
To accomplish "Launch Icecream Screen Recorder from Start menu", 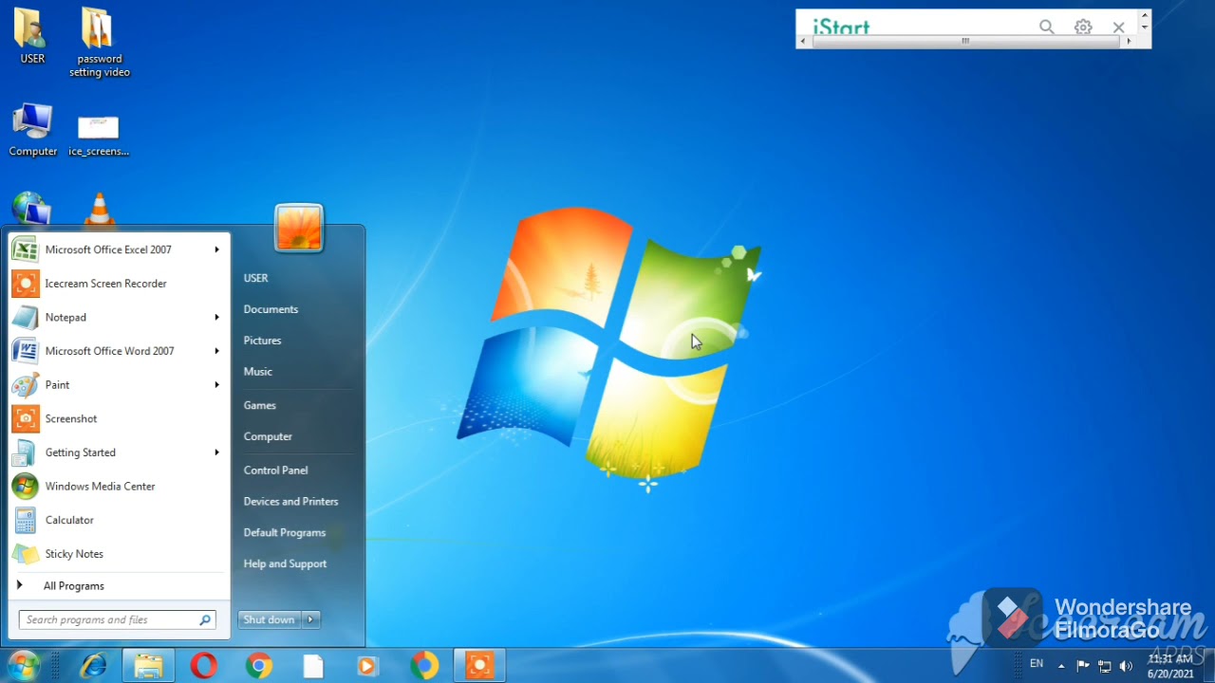I will pos(119,284).
